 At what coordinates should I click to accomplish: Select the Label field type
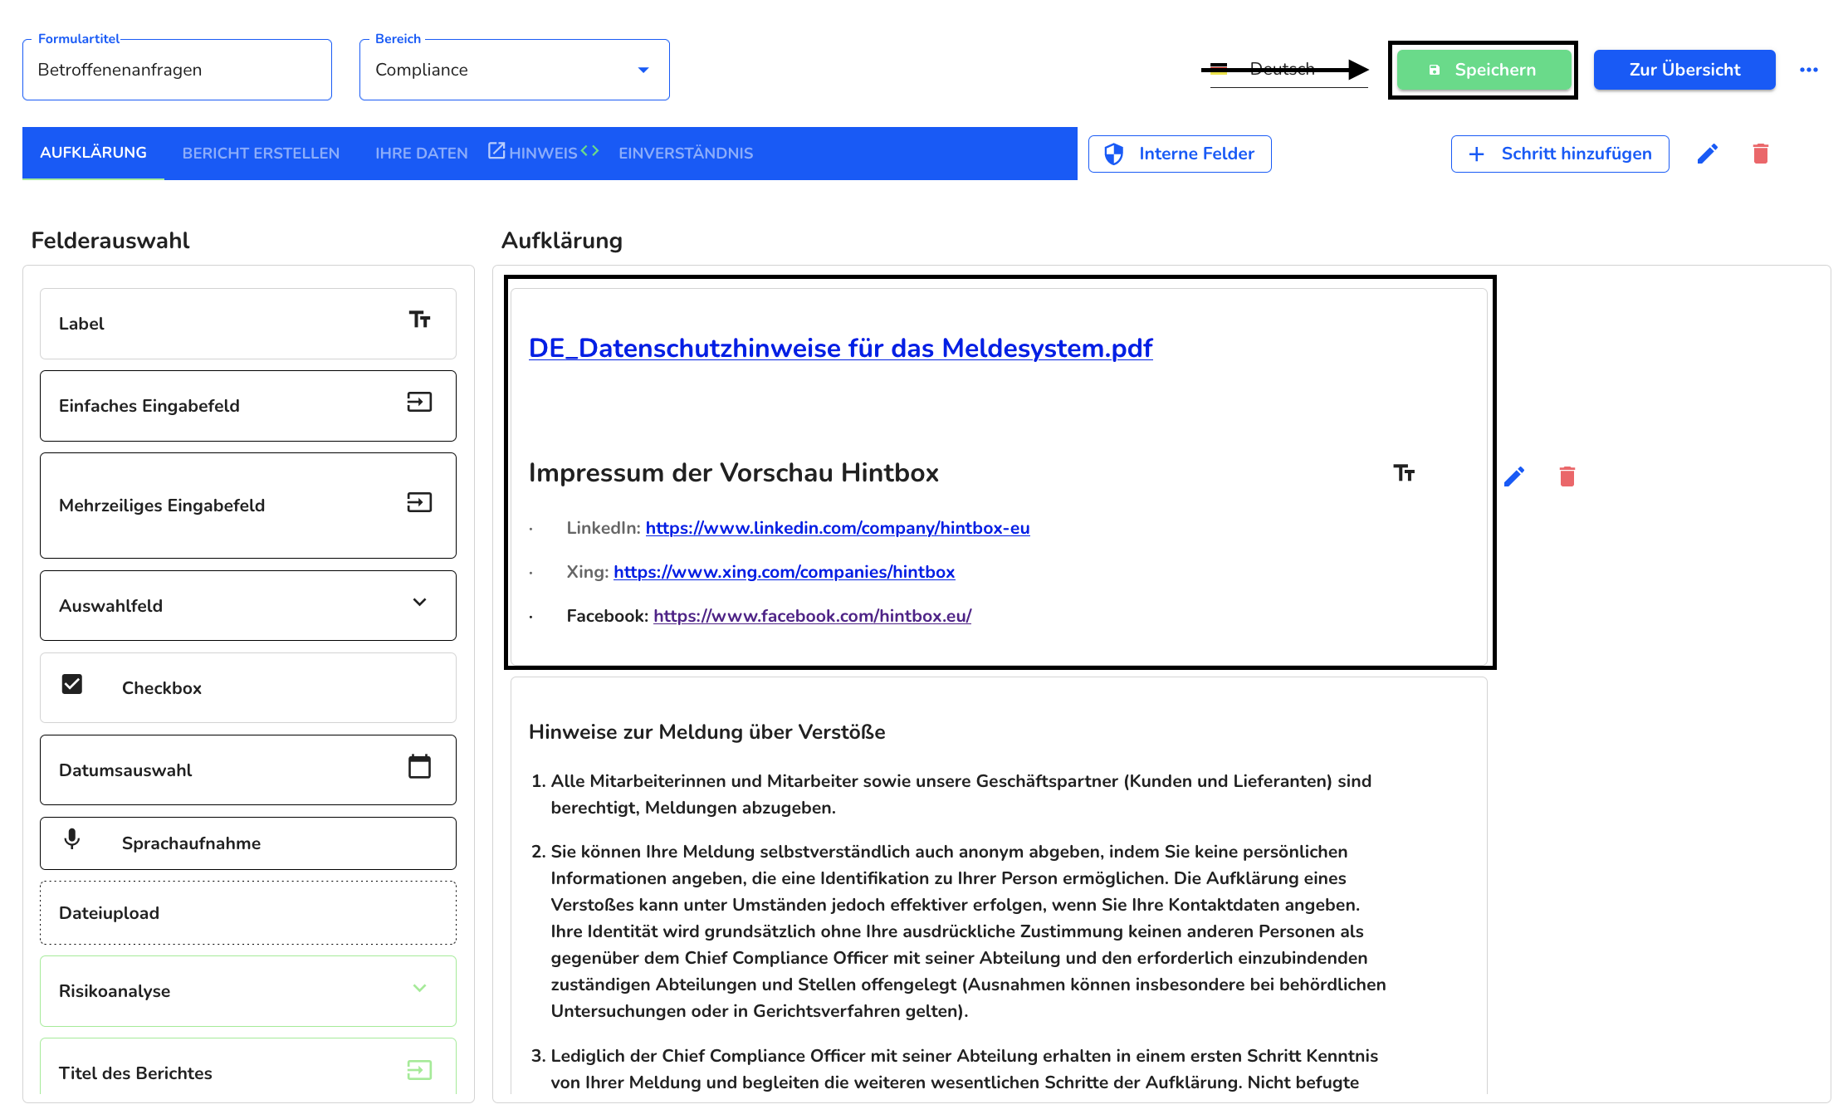pyautogui.click(x=248, y=324)
